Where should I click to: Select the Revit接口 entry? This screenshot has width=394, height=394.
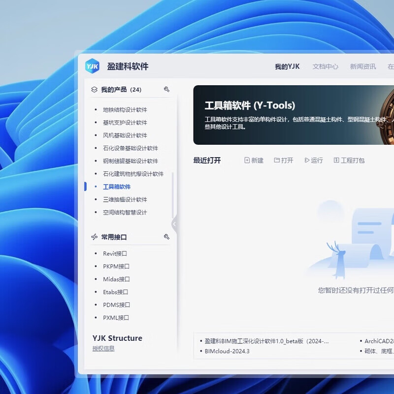click(115, 254)
